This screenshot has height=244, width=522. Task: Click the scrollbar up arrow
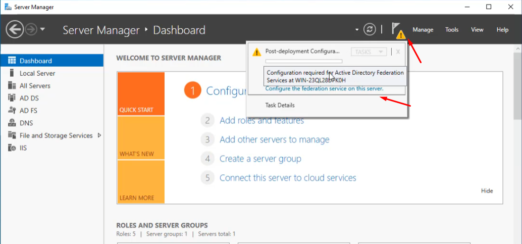[517, 48]
